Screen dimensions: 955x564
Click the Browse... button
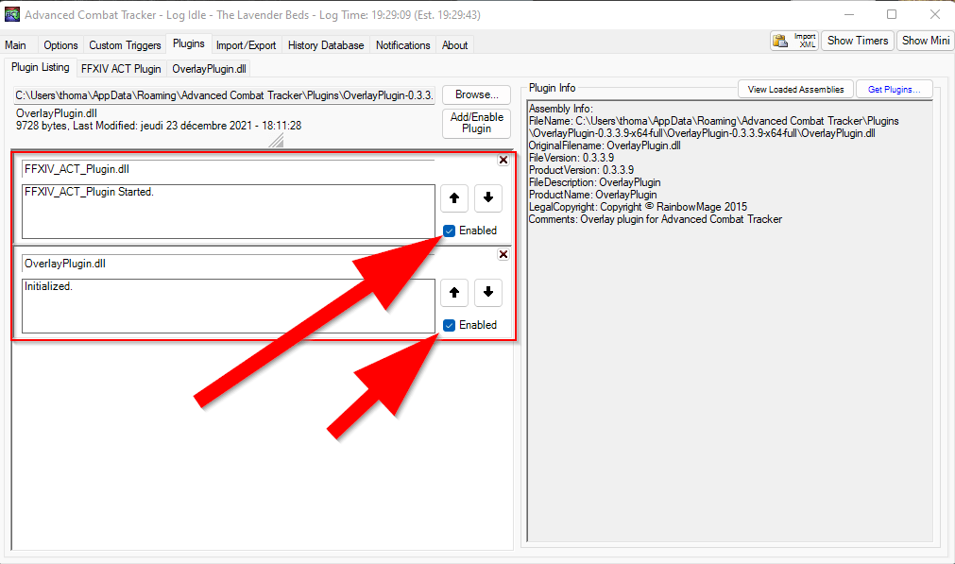475,94
